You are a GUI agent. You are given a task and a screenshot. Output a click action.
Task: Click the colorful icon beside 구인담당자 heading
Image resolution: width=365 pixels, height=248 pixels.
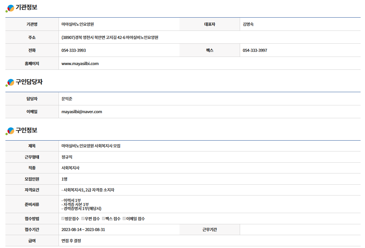tap(10, 83)
